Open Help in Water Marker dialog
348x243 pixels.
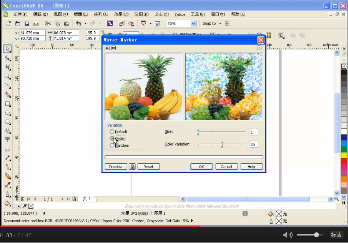[x=252, y=167]
